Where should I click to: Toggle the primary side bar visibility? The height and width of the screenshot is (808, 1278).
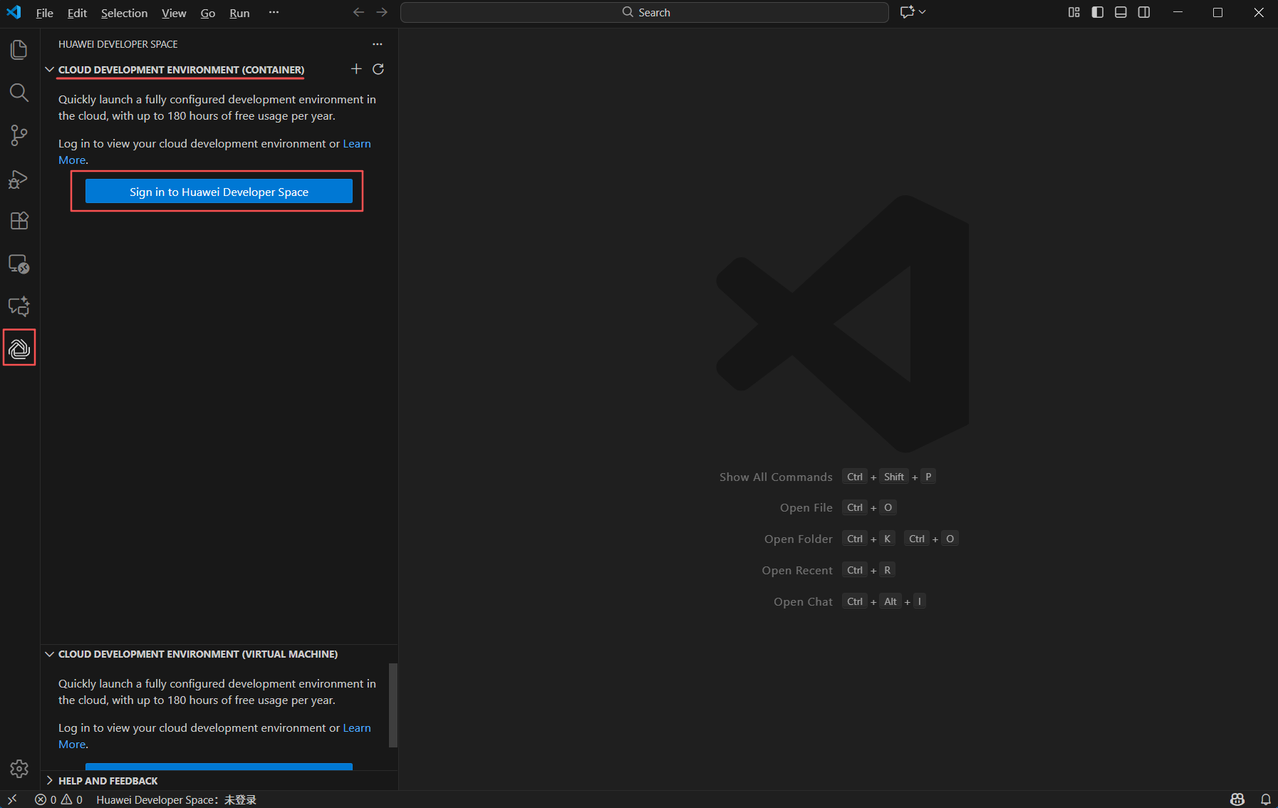1097,12
